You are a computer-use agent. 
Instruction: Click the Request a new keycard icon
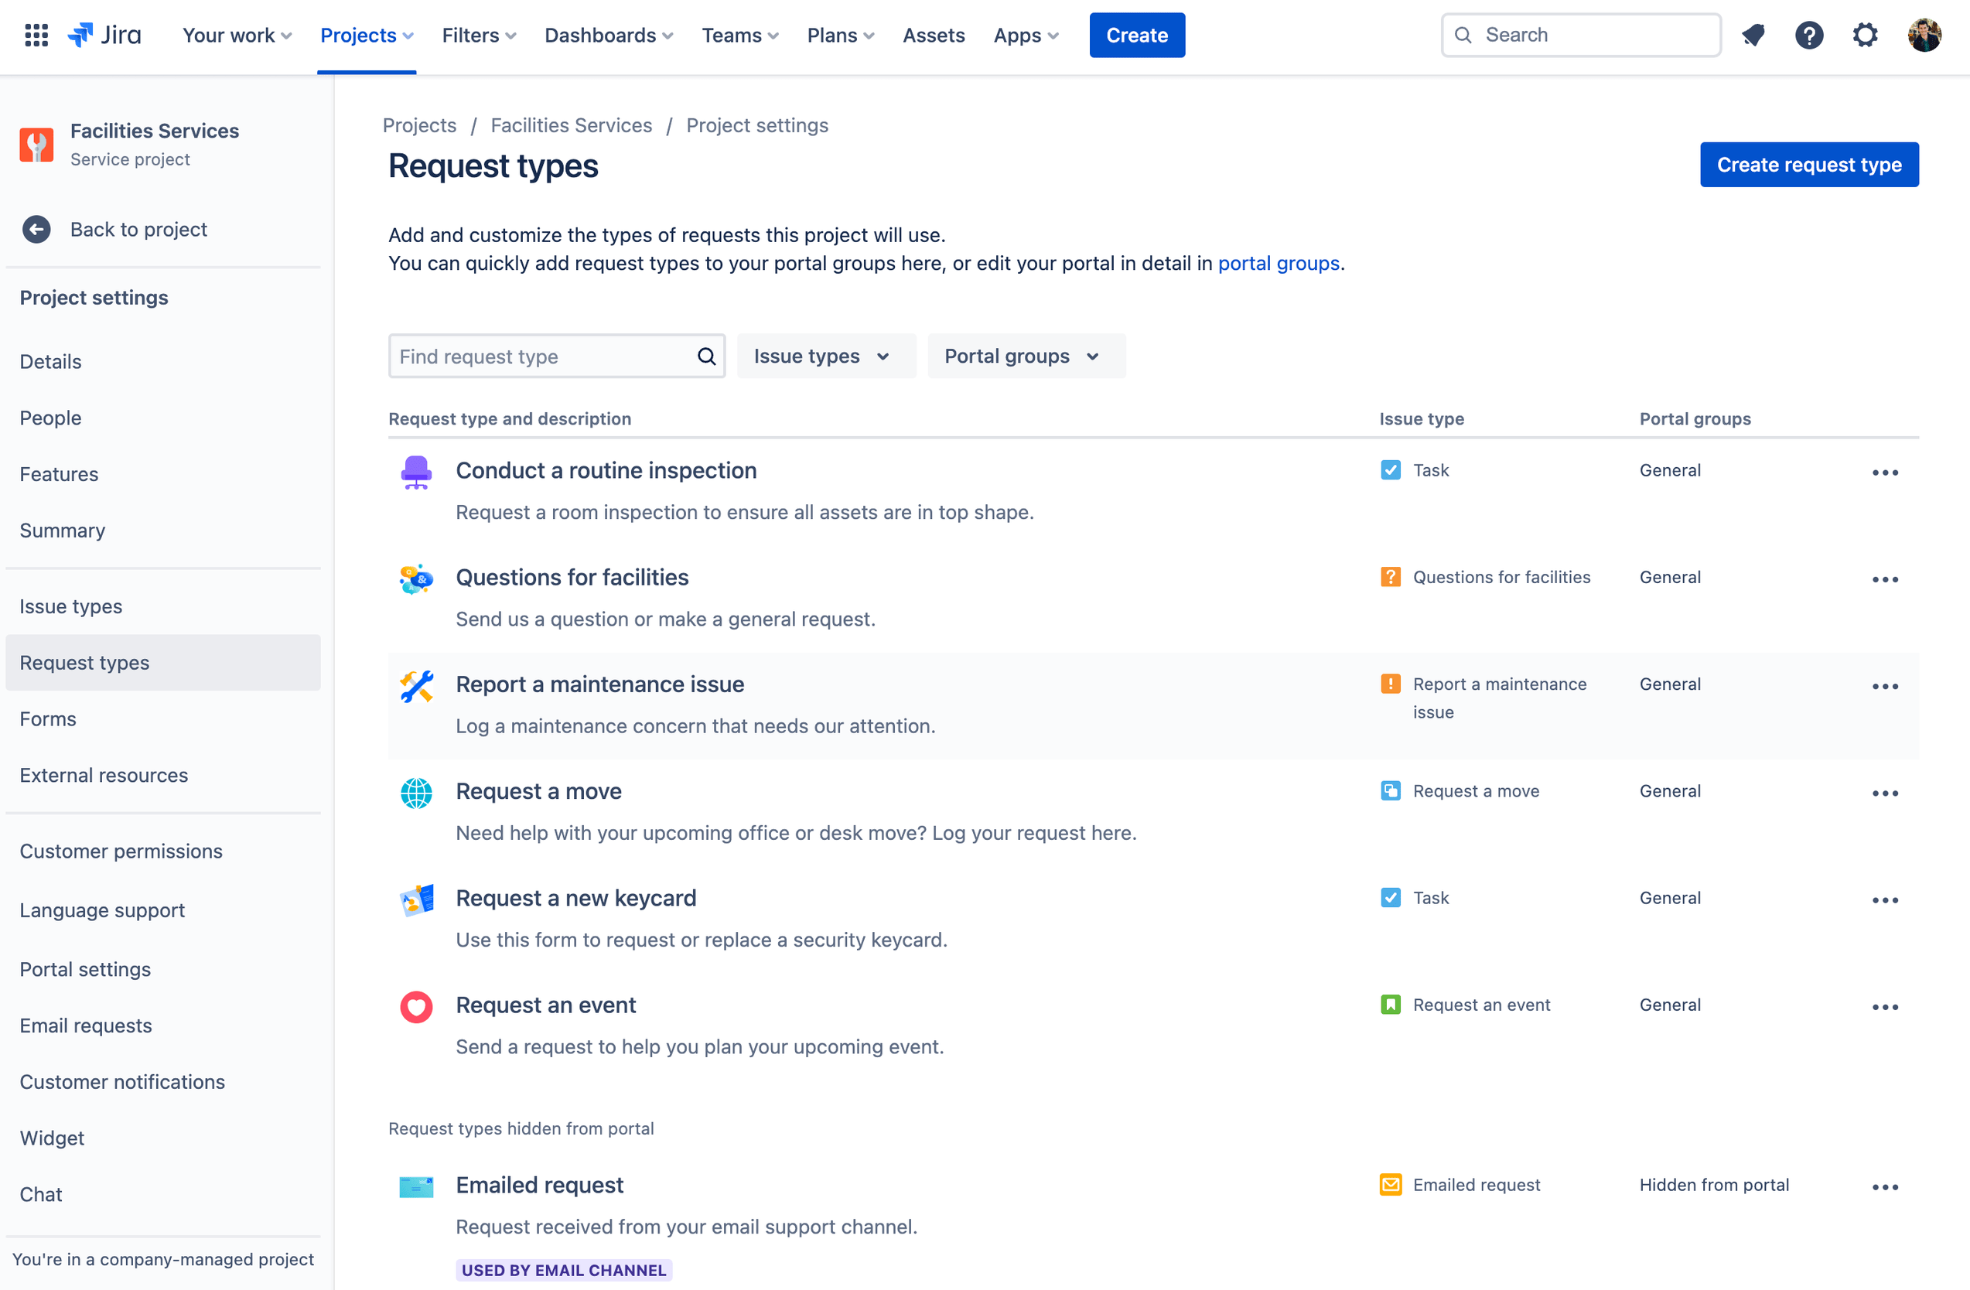[x=416, y=897]
